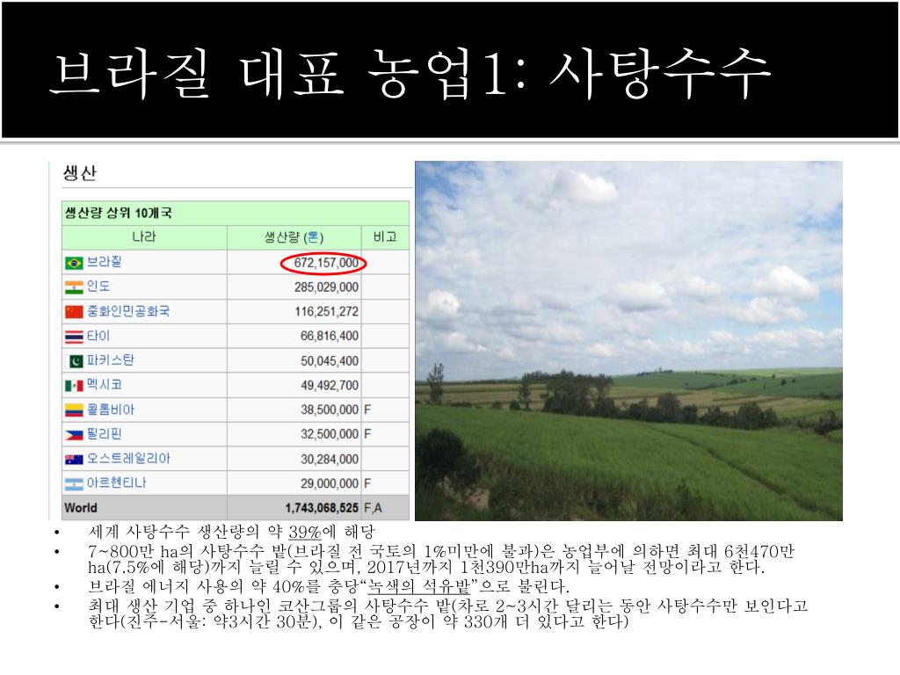
Task: Click the Brazil flag icon
Action: [x=74, y=263]
